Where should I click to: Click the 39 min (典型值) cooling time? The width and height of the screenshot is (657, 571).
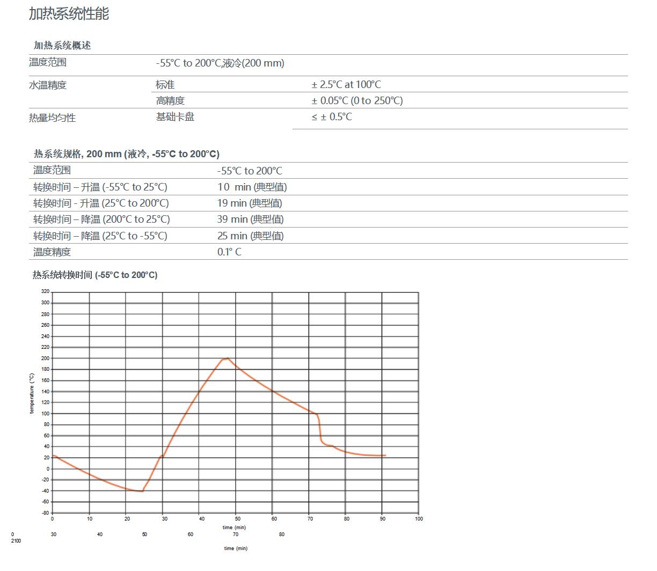250,219
